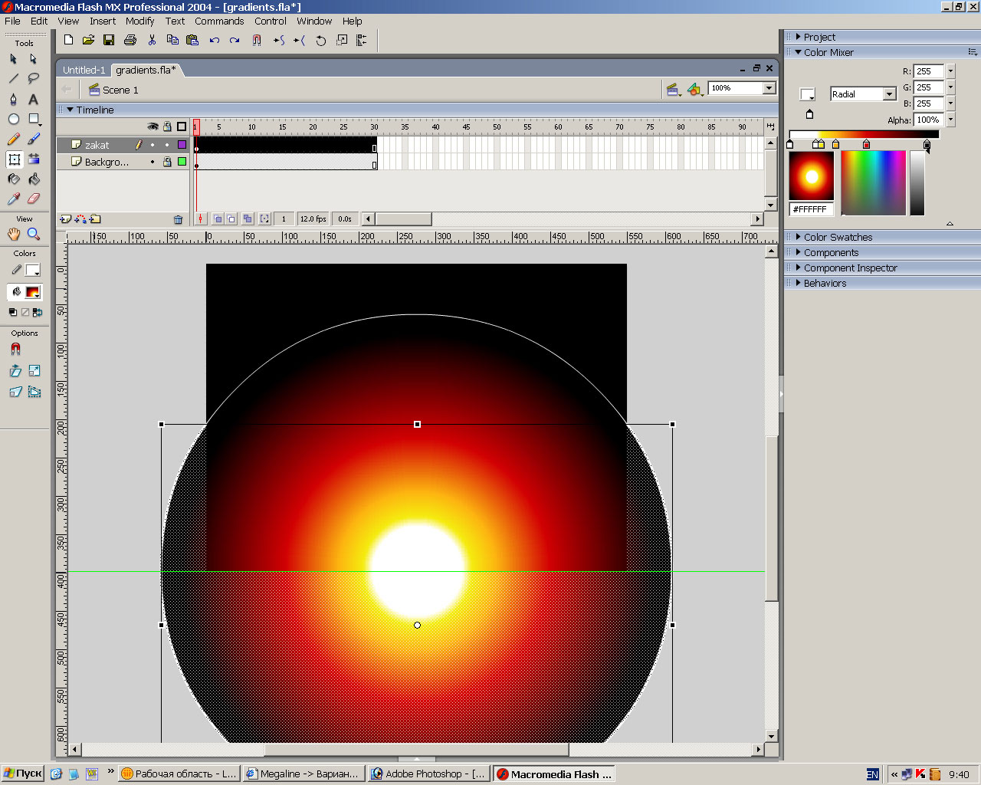The width and height of the screenshot is (981, 785).
Task: Toggle zakat layer visibility dot
Action: (x=153, y=145)
